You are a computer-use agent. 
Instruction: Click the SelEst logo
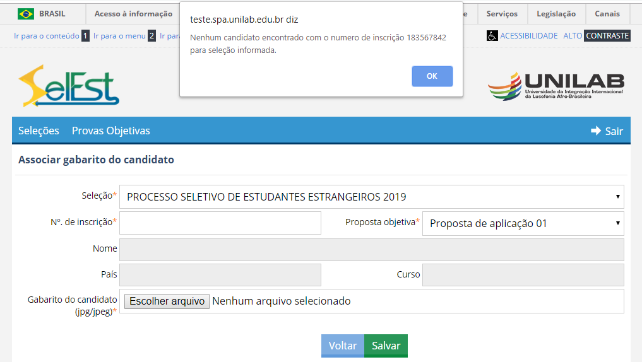(x=69, y=86)
